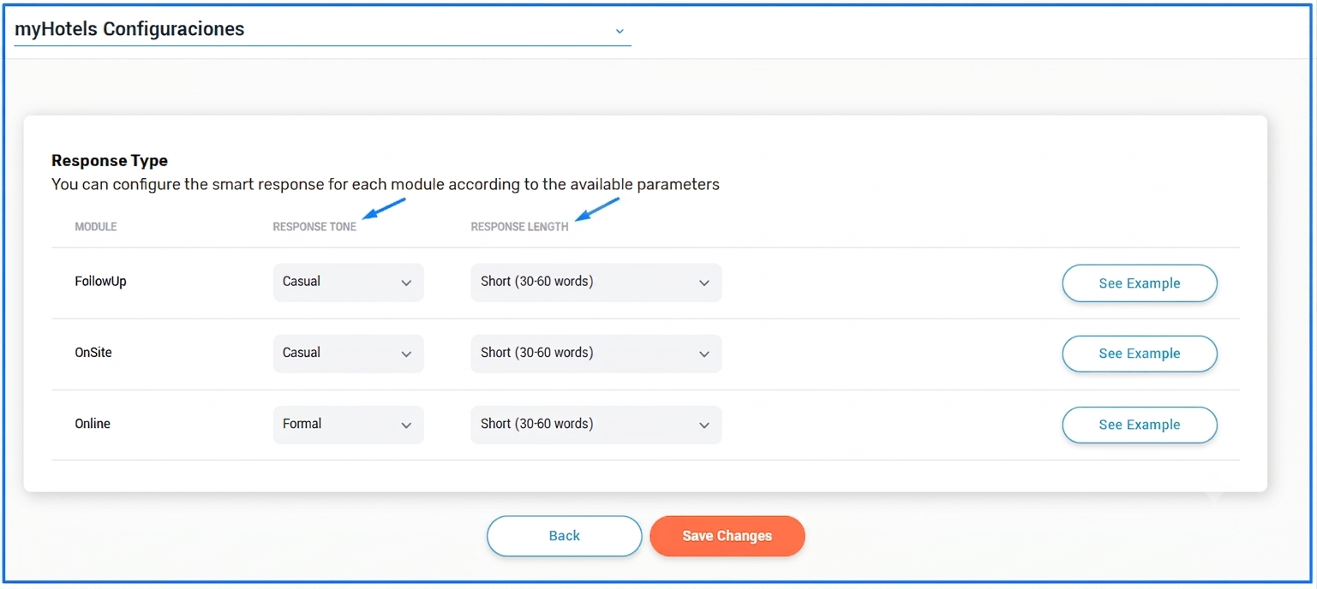Select the FollowUp module label
Viewport: 1317px width, 589px height.
point(100,282)
